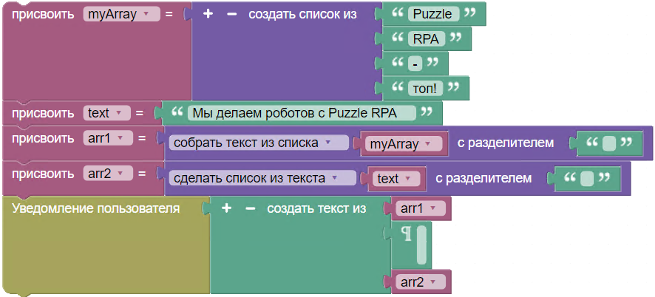Edit the '-' string field
This screenshot has height=297, width=655.
tap(415, 64)
